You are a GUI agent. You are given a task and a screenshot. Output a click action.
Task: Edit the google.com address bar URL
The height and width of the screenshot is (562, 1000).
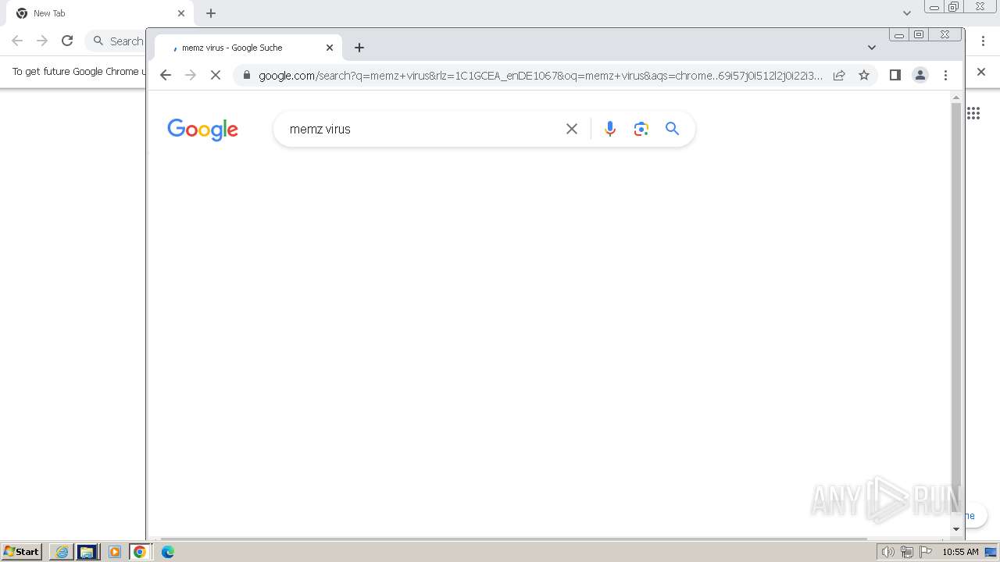click(x=541, y=76)
